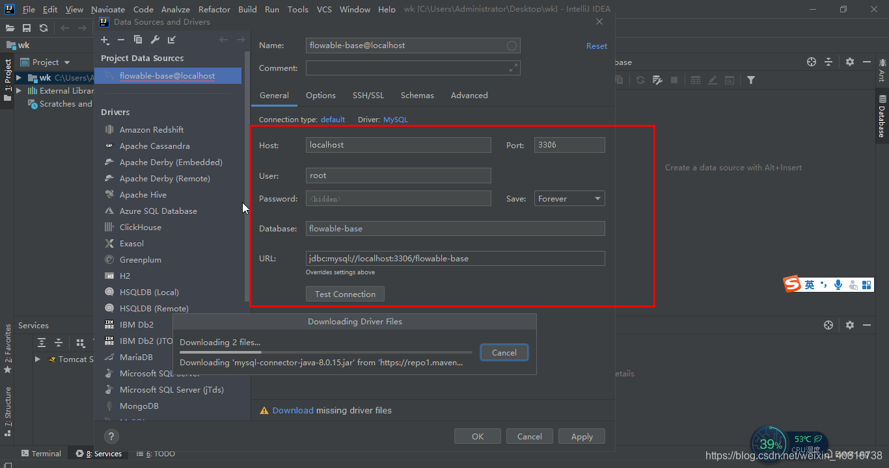
Task: Click the Reset link
Action: tap(597, 46)
